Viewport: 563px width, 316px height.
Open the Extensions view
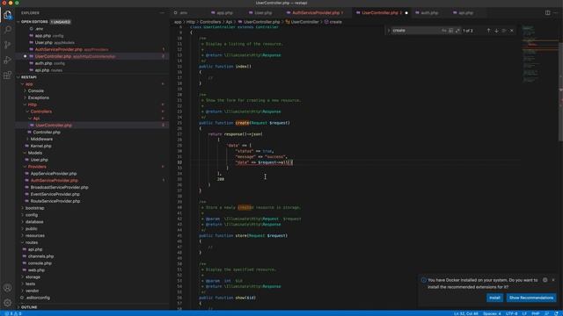click(8, 75)
